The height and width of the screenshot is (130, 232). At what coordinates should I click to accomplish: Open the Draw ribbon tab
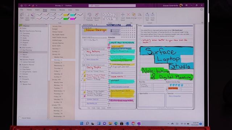point(45,10)
